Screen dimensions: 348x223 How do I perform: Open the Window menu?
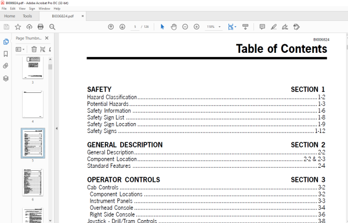click(x=44, y=9)
